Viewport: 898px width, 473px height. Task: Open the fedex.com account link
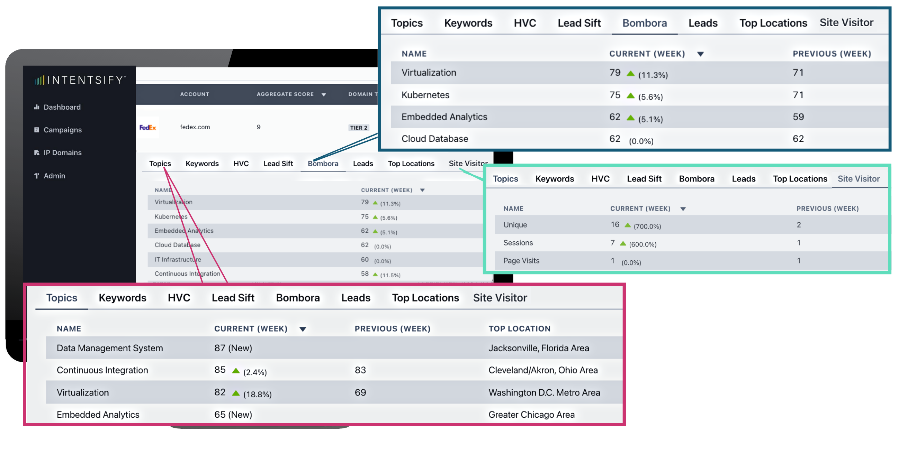click(195, 127)
